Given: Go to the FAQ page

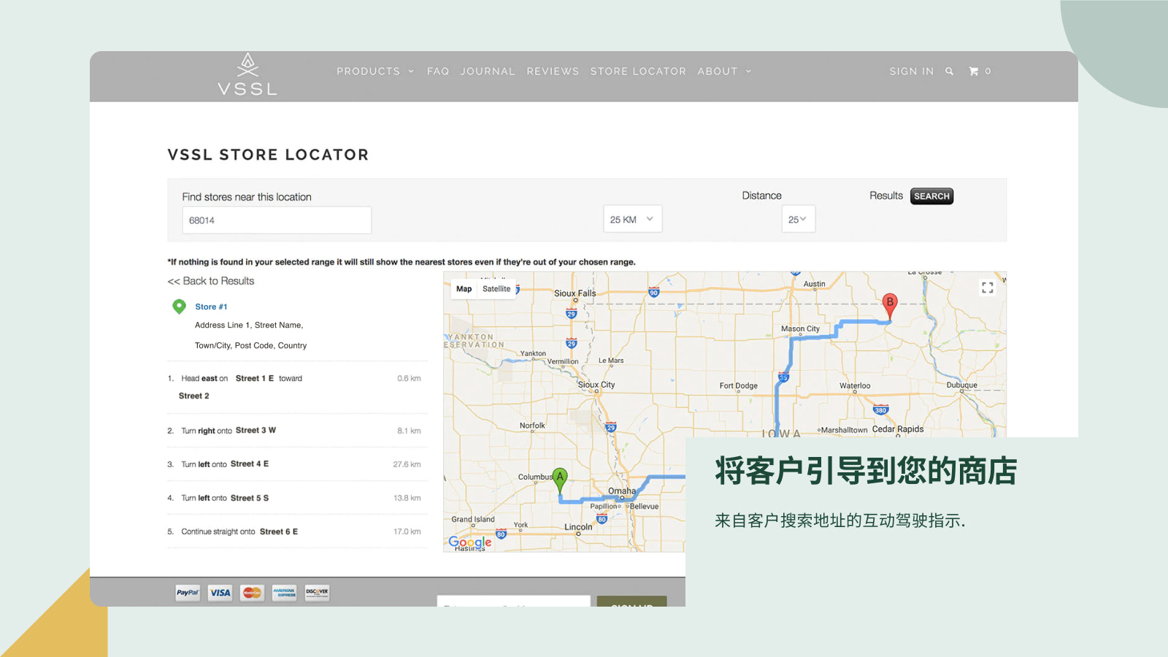Looking at the screenshot, I should (438, 72).
